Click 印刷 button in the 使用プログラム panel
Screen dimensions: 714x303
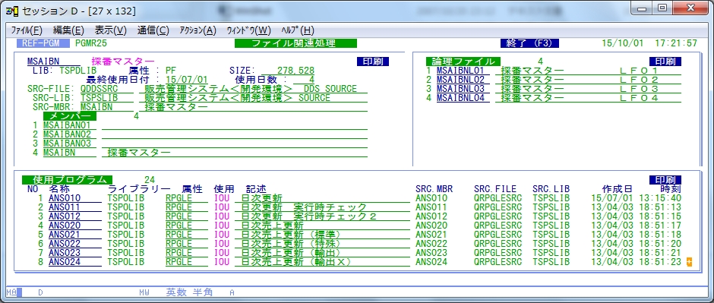point(665,180)
